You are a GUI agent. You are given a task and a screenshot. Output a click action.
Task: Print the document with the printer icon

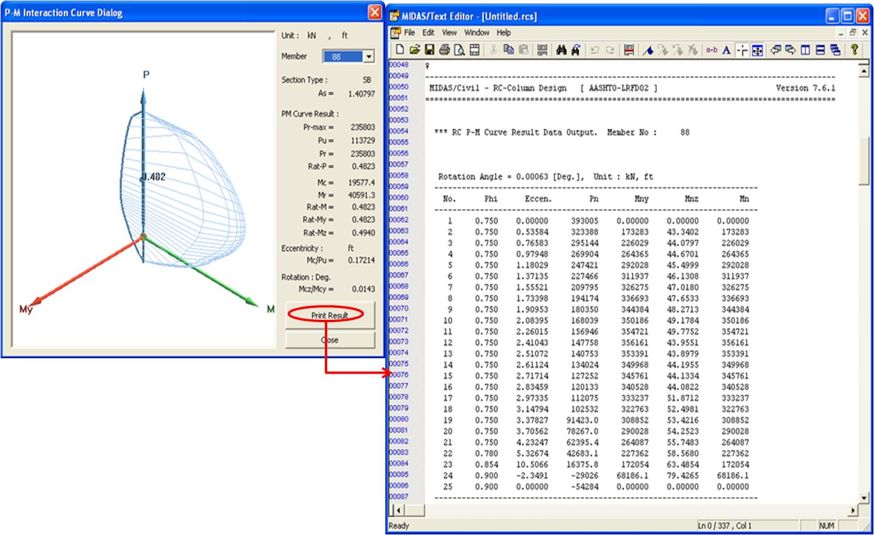click(x=444, y=50)
